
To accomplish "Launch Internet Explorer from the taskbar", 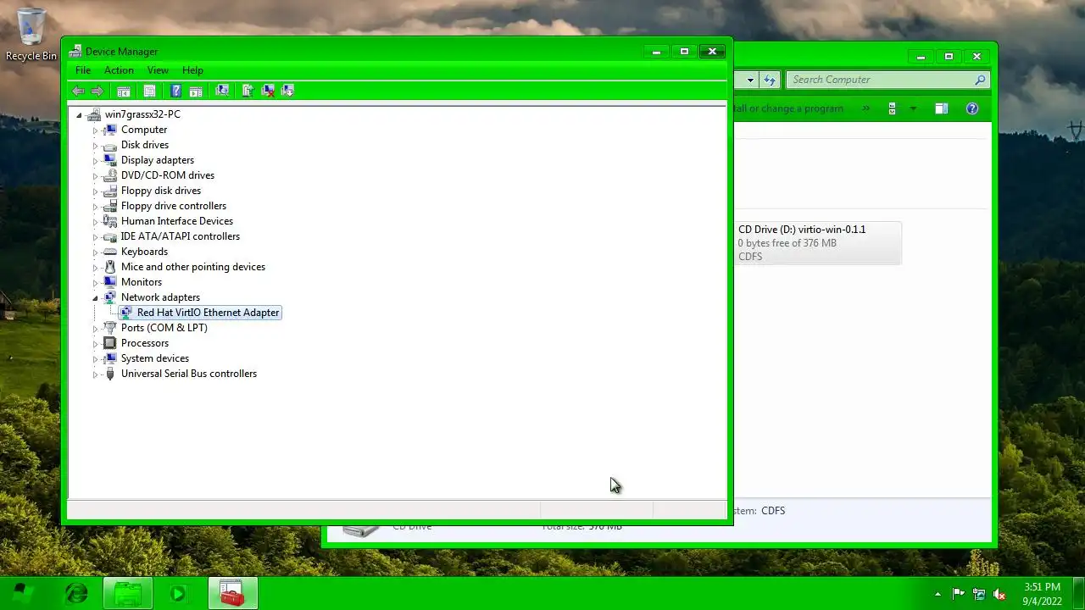I will [76, 593].
